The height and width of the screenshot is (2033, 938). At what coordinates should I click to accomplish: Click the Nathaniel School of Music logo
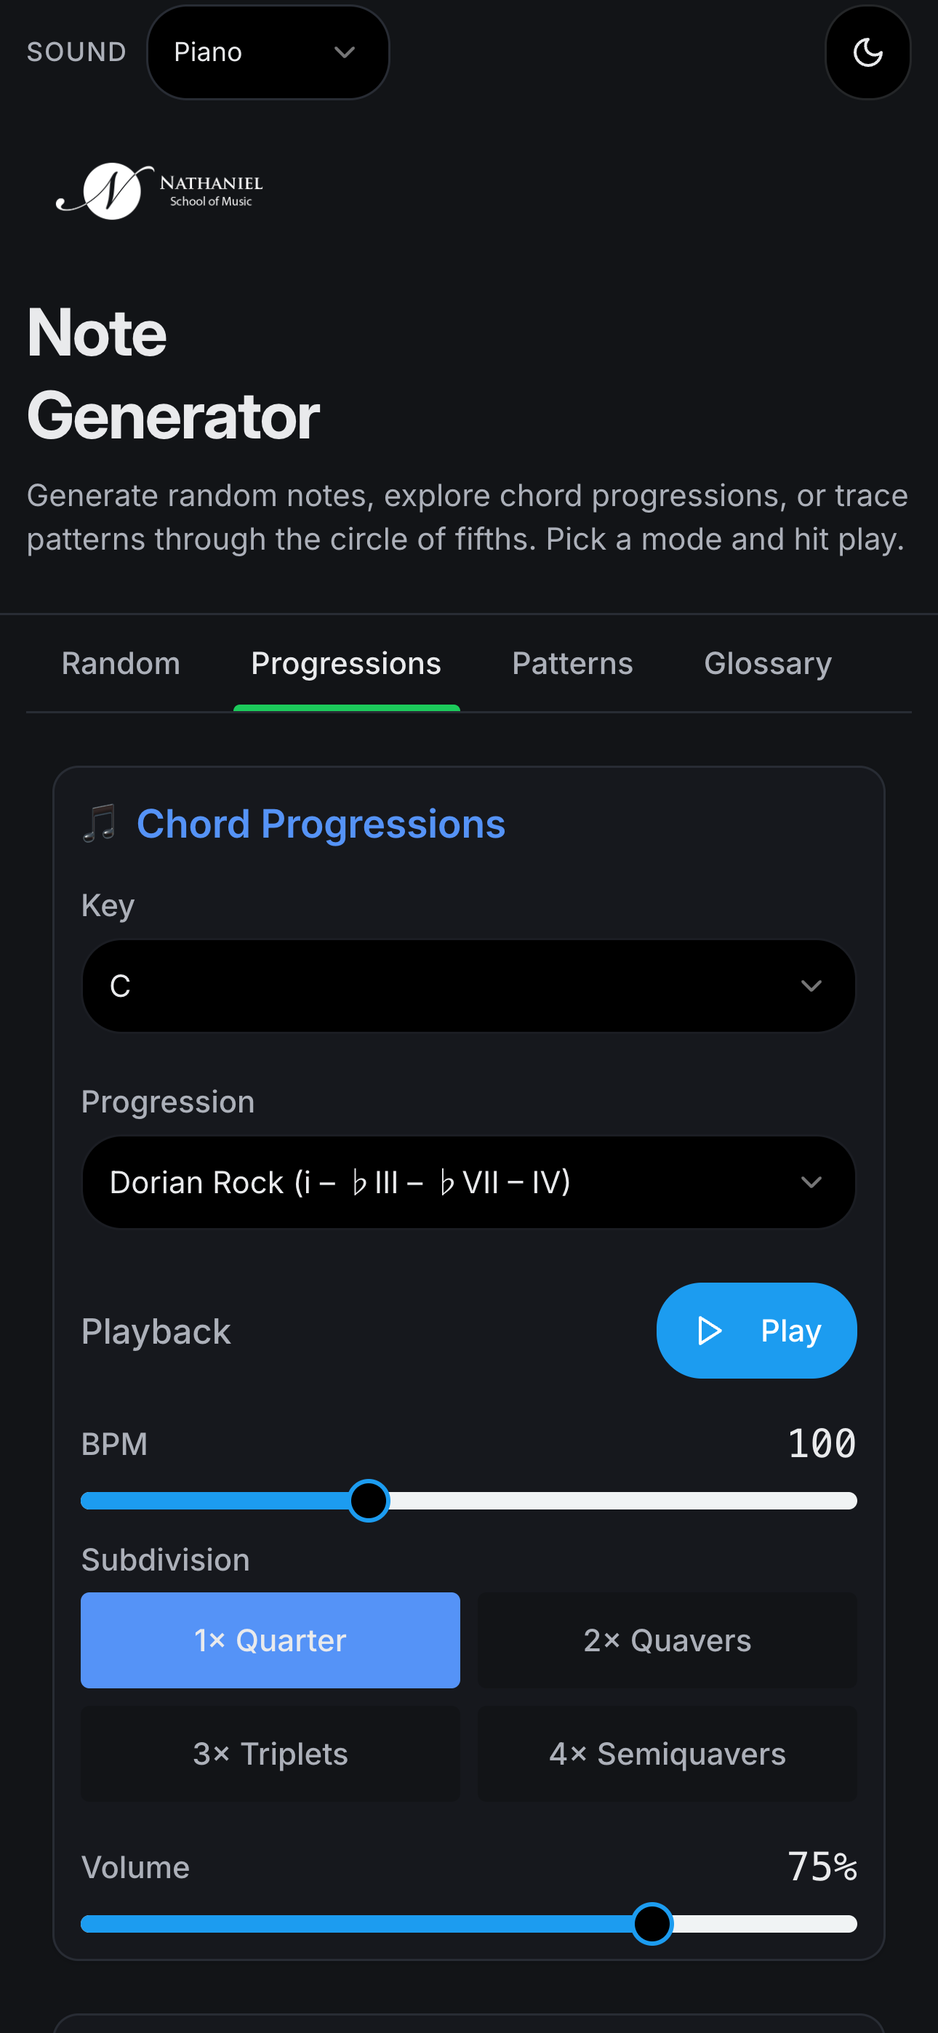click(159, 191)
